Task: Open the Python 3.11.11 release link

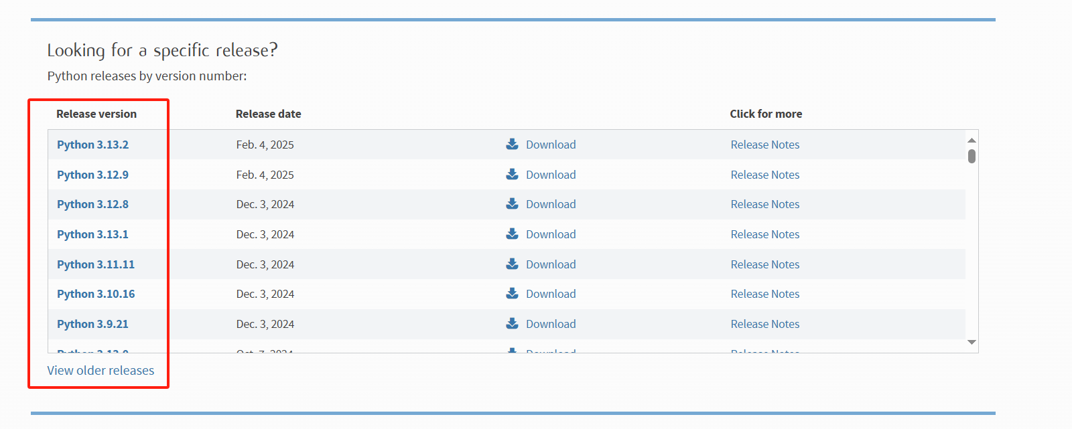Action: tap(96, 264)
